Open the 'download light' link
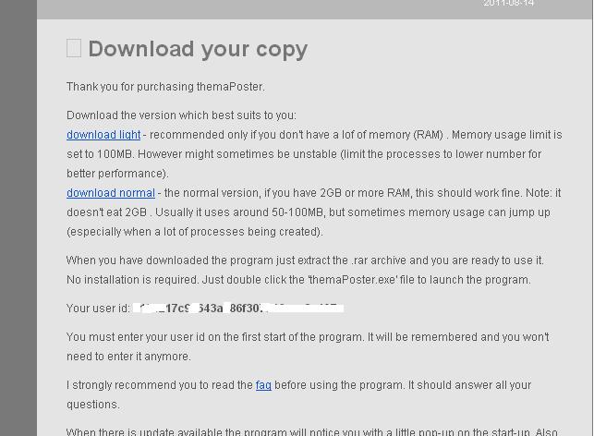Image resolution: width=594 pixels, height=436 pixels. 103,135
